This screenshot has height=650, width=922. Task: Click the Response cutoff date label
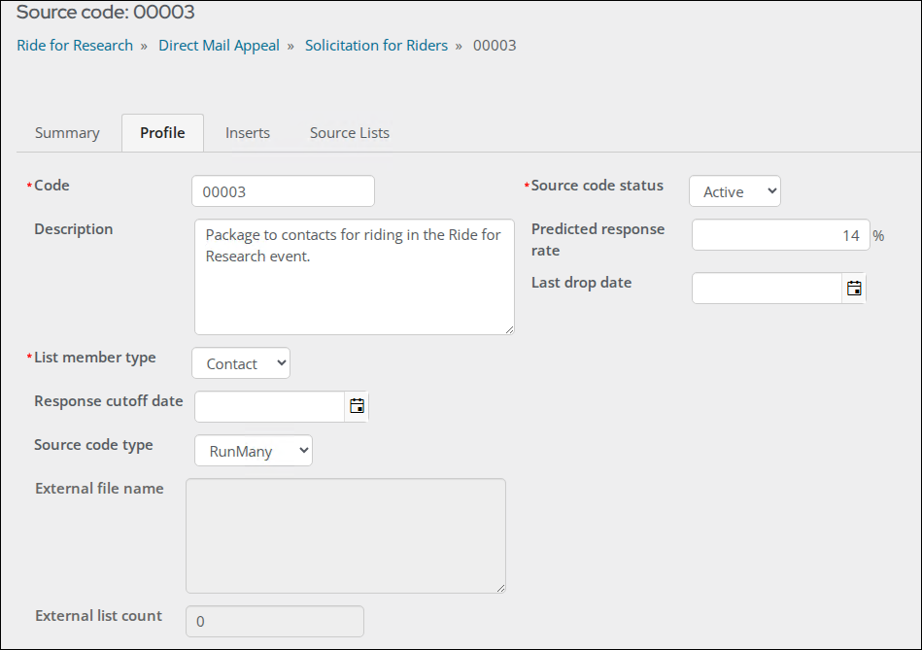tap(109, 401)
